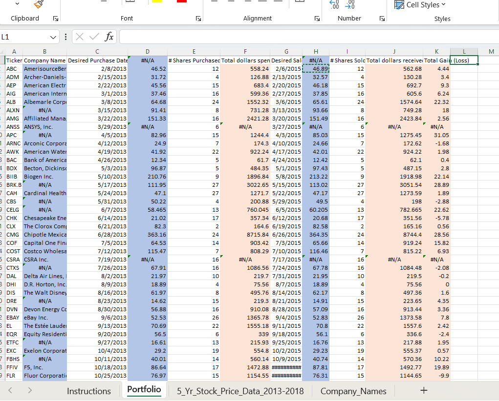Click ticker cell BRK.B
This screenshot has height=401, width=499.
pos(14,185)
